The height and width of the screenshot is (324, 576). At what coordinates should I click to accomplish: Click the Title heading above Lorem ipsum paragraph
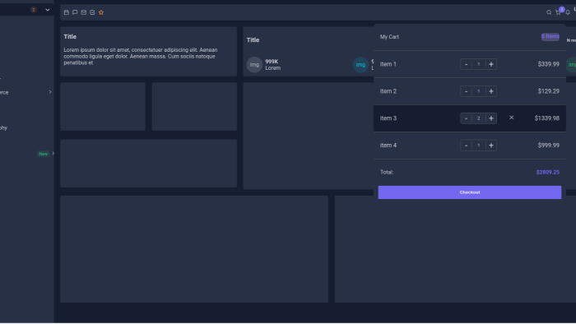(x=70, y=37)
